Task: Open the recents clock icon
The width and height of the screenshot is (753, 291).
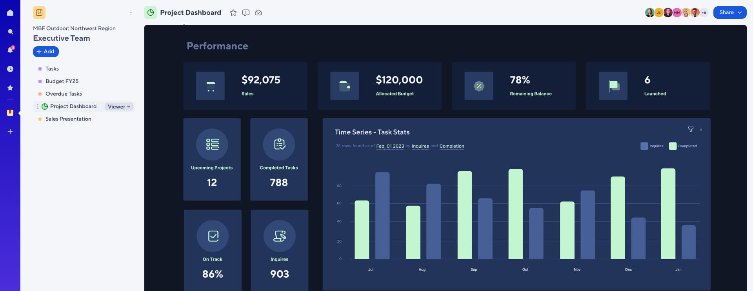Action: 10,69
